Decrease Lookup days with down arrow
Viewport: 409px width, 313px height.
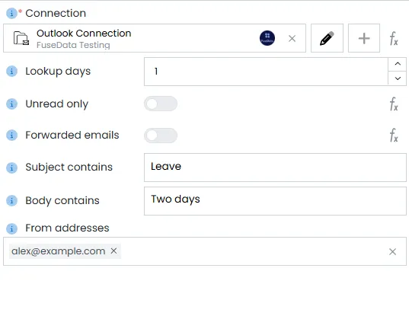pos(398,78)
